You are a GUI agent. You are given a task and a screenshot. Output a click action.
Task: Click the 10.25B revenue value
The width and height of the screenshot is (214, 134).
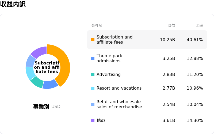(167, 40)
